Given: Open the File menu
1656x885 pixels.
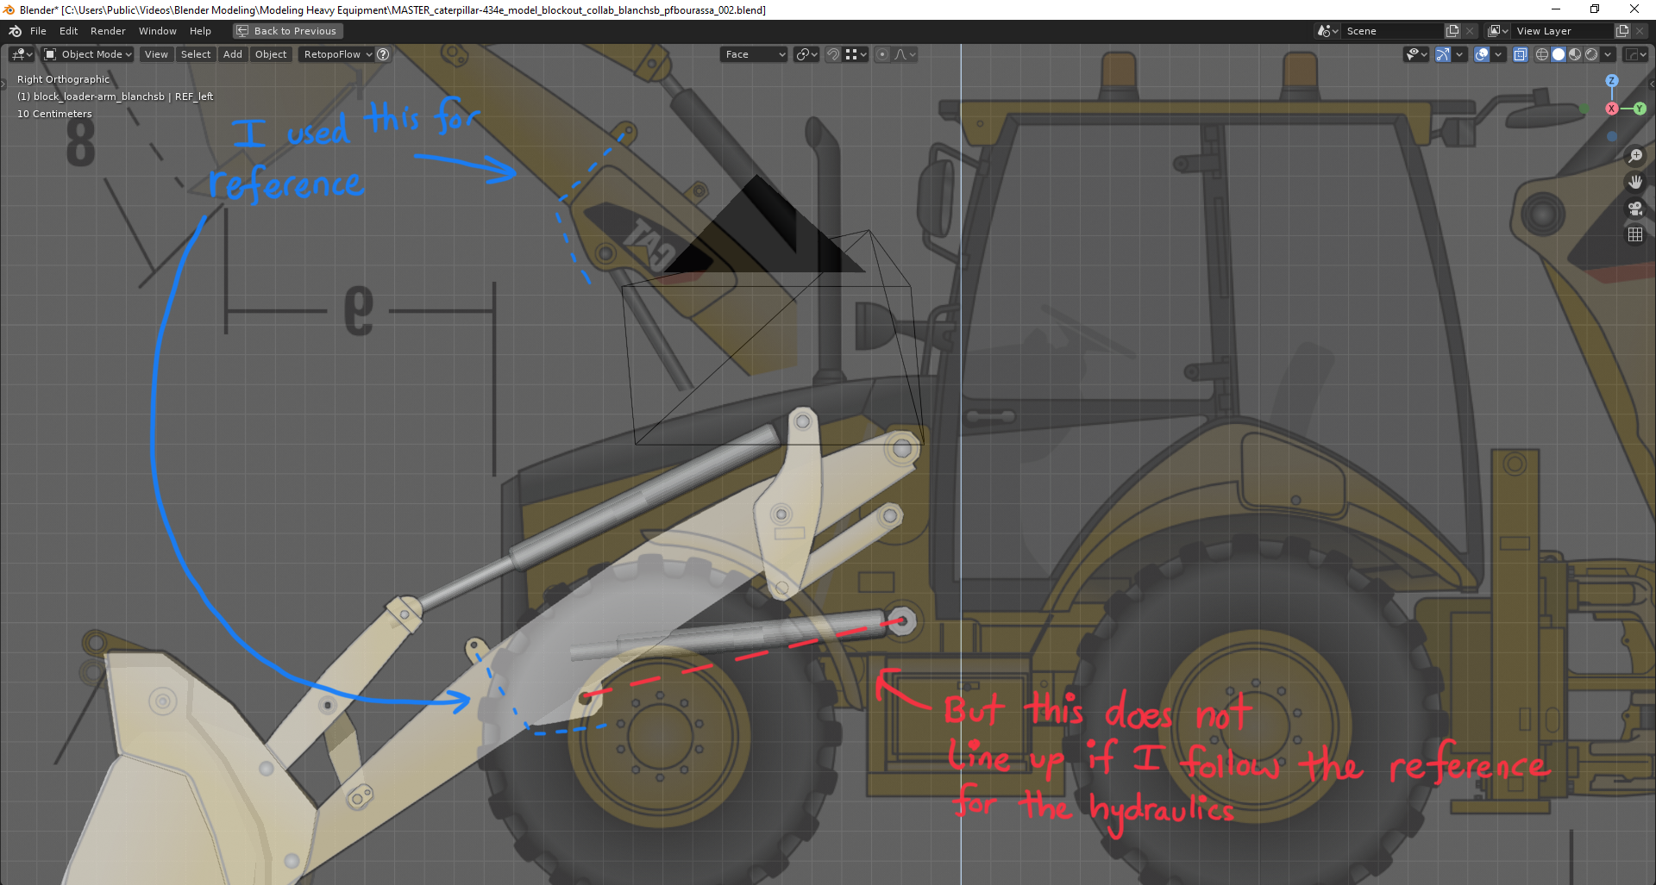Looking at the screenshot, I should 38,31.
